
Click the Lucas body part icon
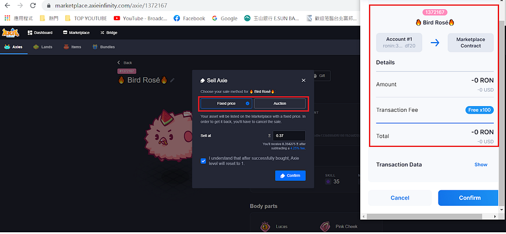[266, 227]
